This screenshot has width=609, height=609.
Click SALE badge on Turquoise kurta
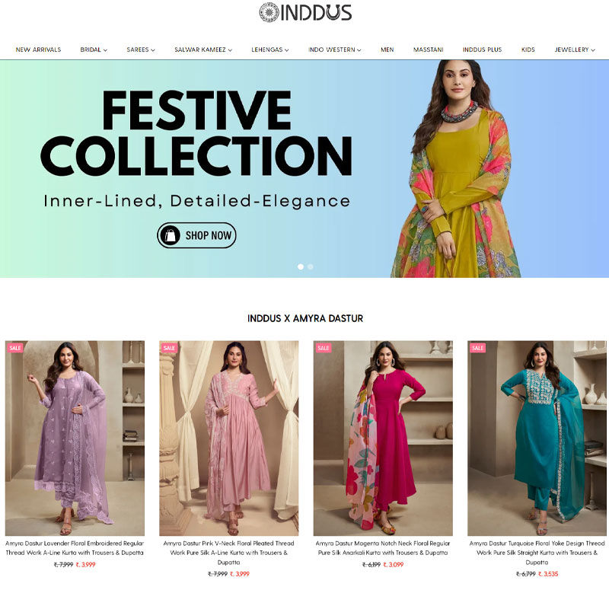[477, 348]
